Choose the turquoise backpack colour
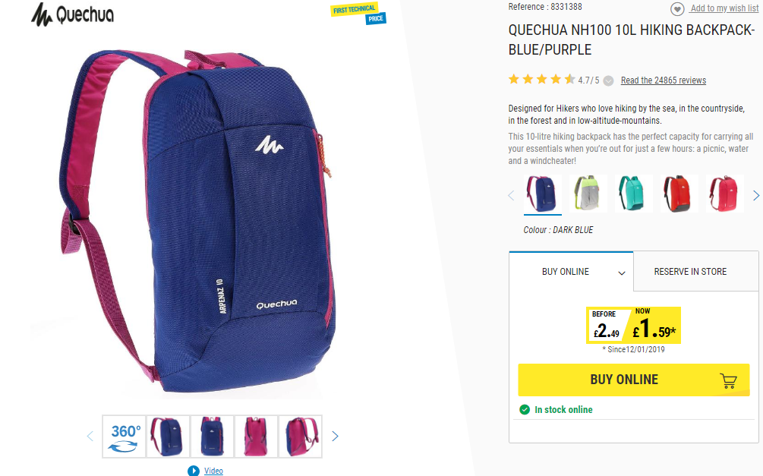The image size is (763, 476). pyautogui.click(x=634, y=194)
